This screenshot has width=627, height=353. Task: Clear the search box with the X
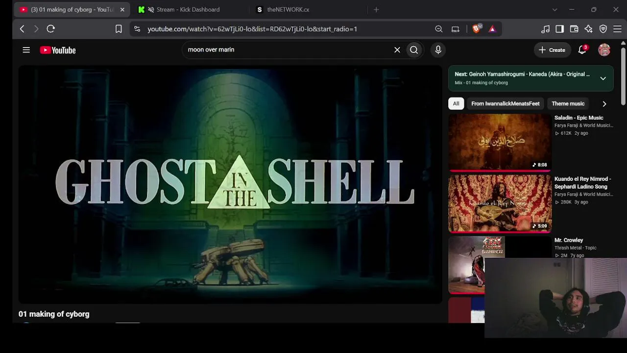click(397, 50)
